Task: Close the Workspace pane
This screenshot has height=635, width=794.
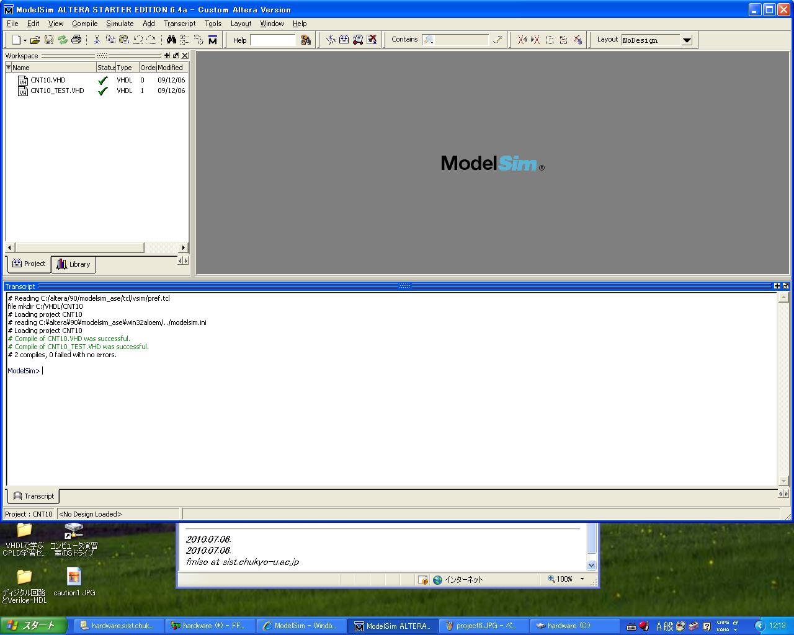Action: (x=184, y=56)
